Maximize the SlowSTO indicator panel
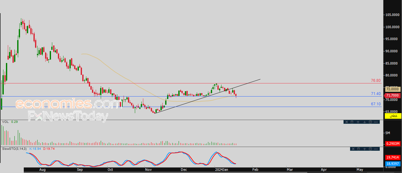 coord(359,149)
